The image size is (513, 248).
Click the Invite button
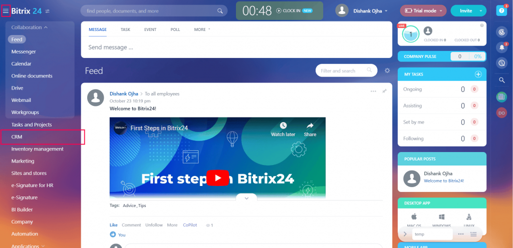pyautogui.click(x=466, y=11)
